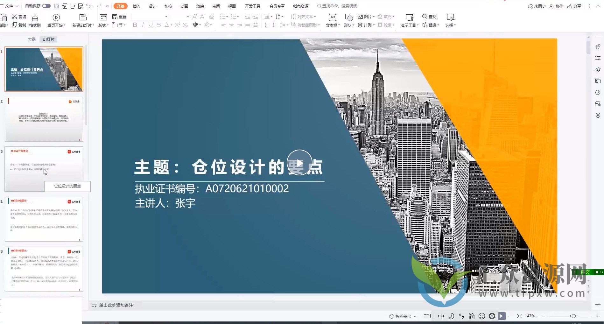The image size is (604, 324).
Task: Click the save icon in quick access bar
Action: pyautogui.click(x=56, y=6)
